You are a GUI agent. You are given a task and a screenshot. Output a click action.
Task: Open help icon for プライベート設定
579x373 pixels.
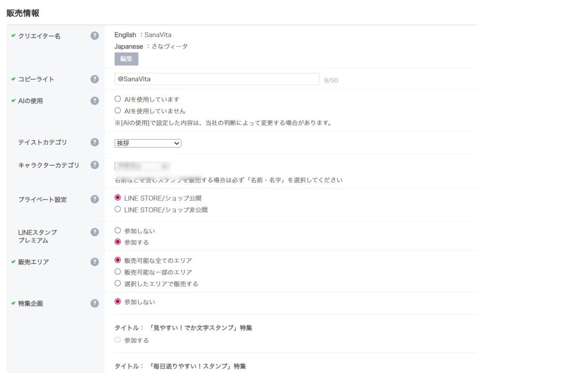pyautogui.click(x=94, y=199)
